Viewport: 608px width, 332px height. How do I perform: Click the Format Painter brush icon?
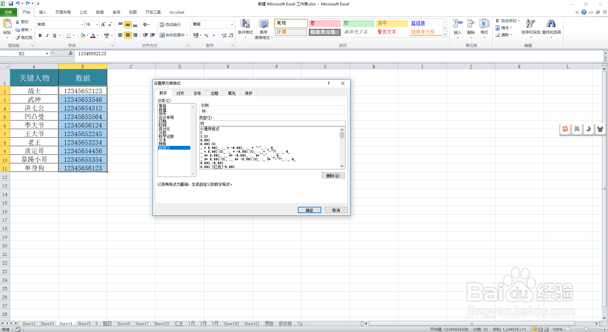[x=17, y=37]
